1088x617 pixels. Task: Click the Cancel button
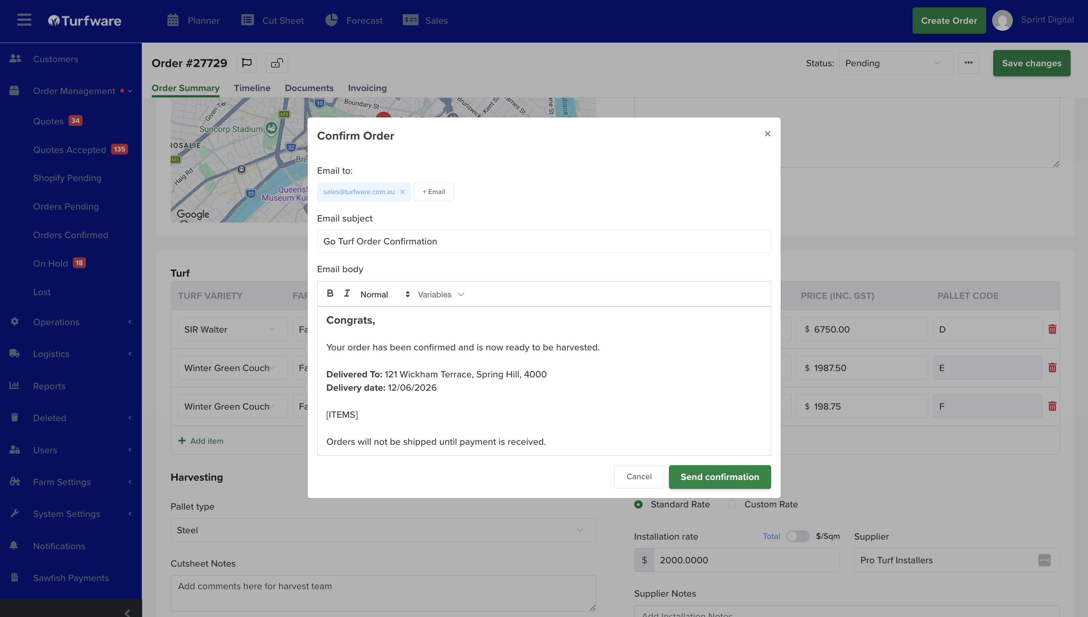click(x=639, y=477)
